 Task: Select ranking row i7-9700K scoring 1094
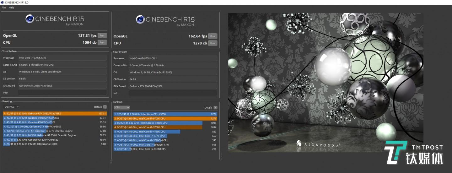165,127
